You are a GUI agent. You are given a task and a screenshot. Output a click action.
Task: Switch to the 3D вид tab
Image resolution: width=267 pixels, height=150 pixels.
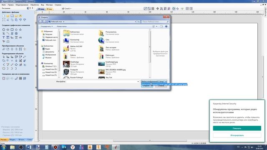click(x=49, y=9)
